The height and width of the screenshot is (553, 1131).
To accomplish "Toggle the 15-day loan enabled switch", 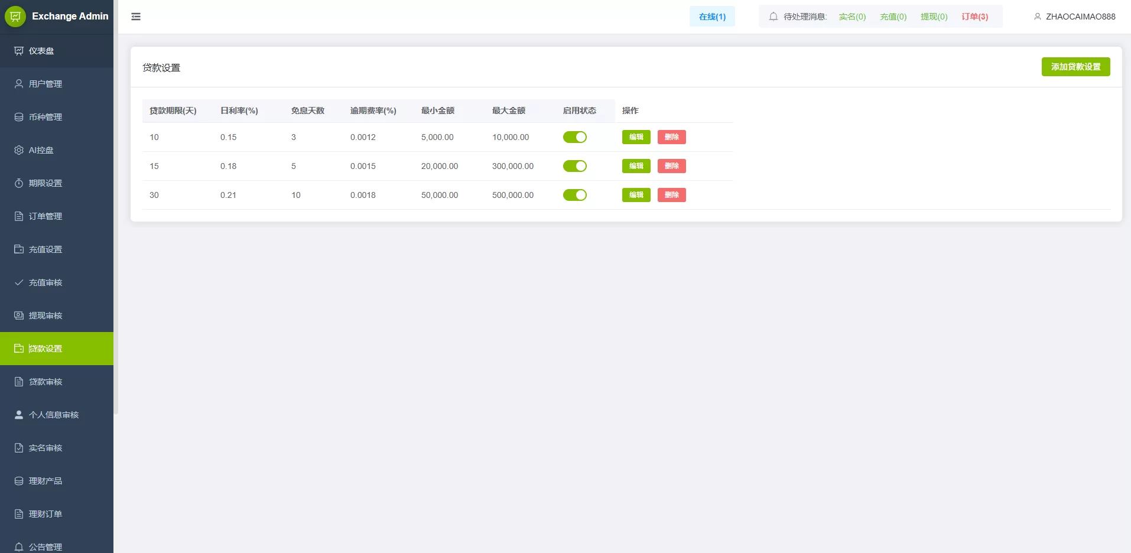I will [x=574, y=166].
